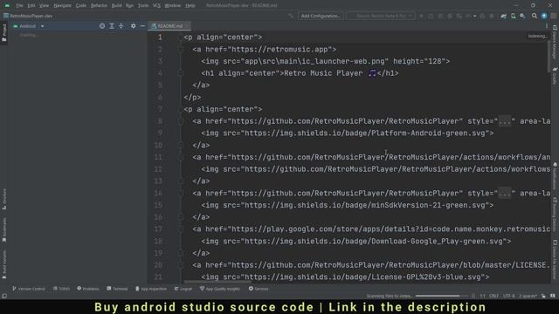Open the Build Variants side tab
This screenshot has width=559, height=314.
pyautogui.click(x=4, y=264)
